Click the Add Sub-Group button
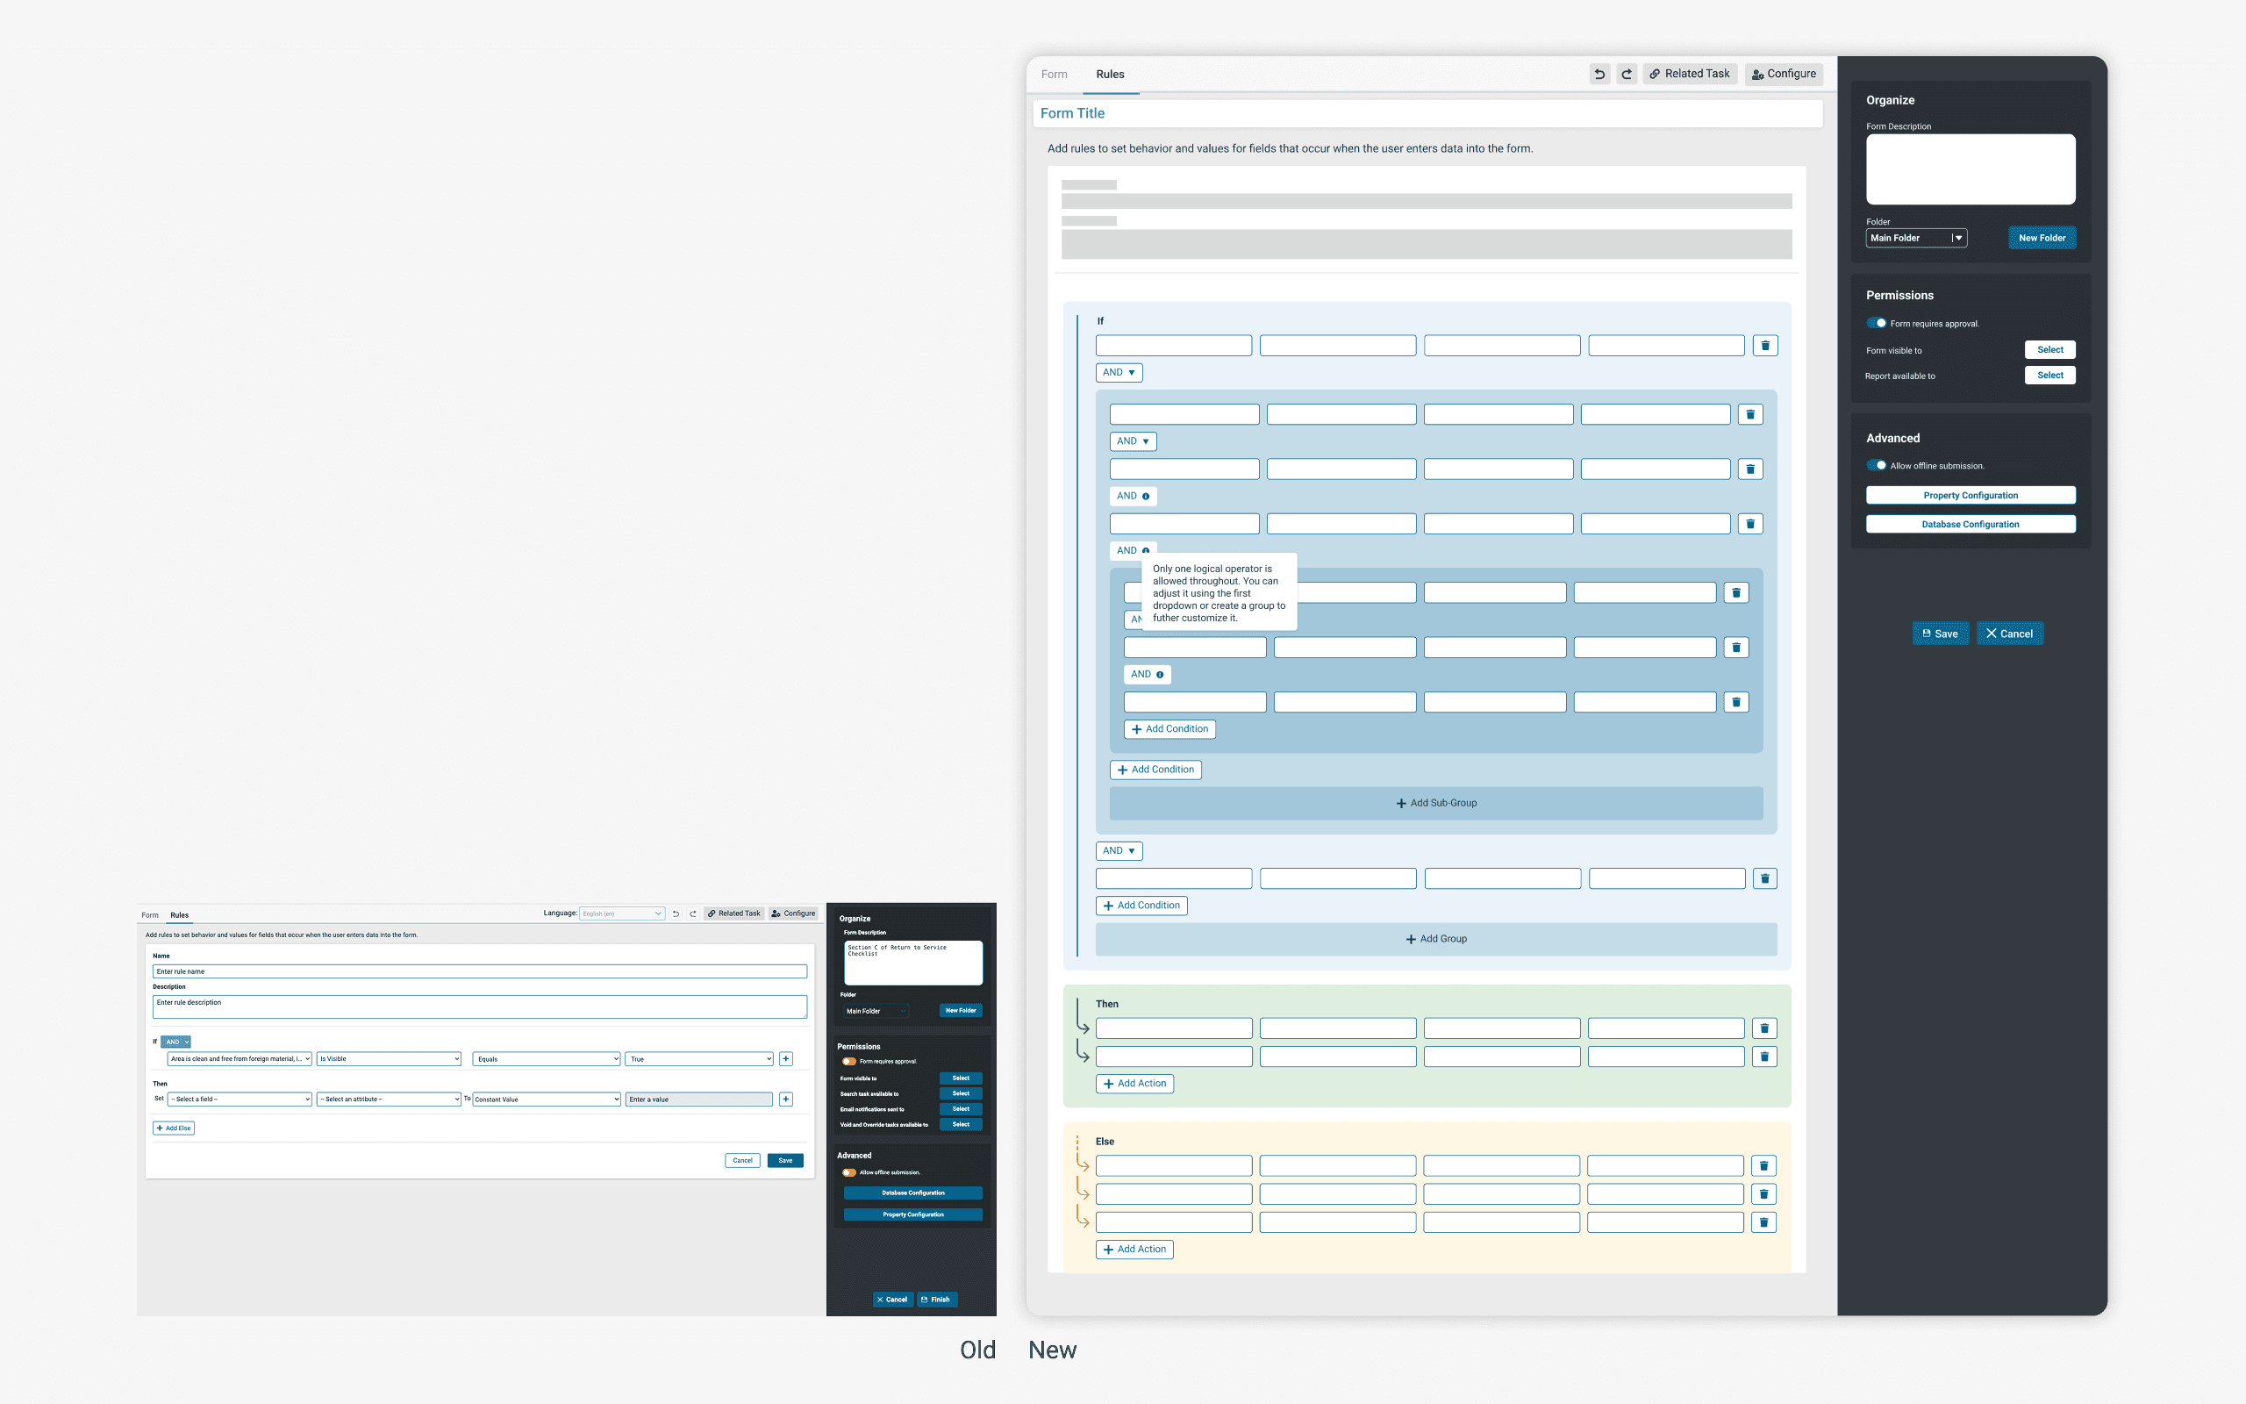 point(1435,803)
